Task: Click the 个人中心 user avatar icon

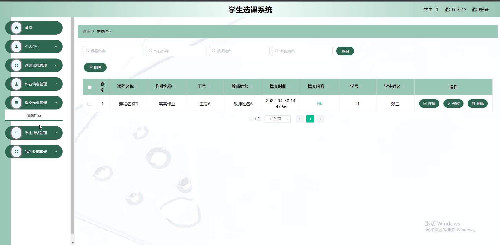Action: pyautogui.click(x=16, y=47)
